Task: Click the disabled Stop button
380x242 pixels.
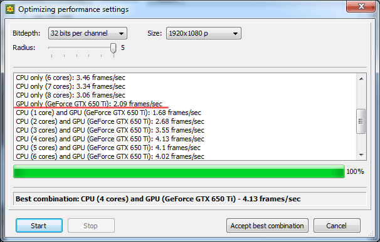Action: point(91,226)
